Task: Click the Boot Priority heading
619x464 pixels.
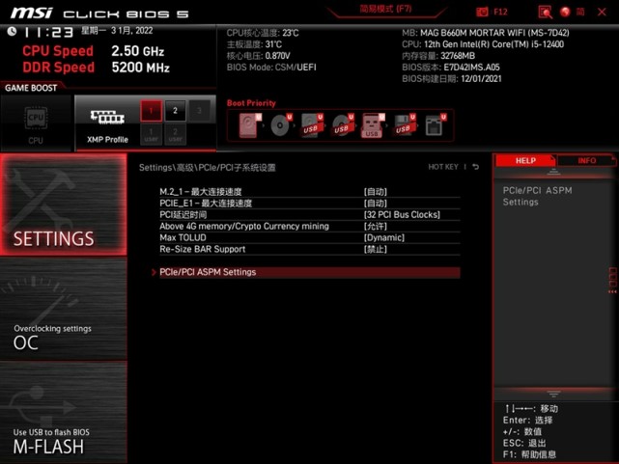Action: coord(251,103)
